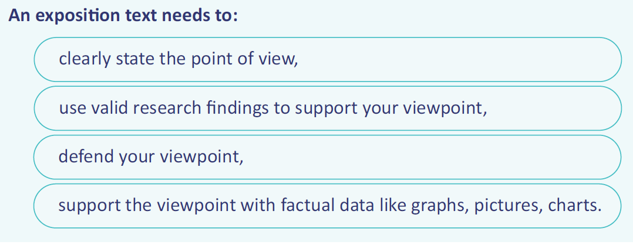Click the 'An exposition text needs to:' heading

123,16
